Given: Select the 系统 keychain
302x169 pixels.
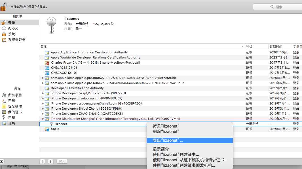Looking at the screenshot, I should click(19, 34).
